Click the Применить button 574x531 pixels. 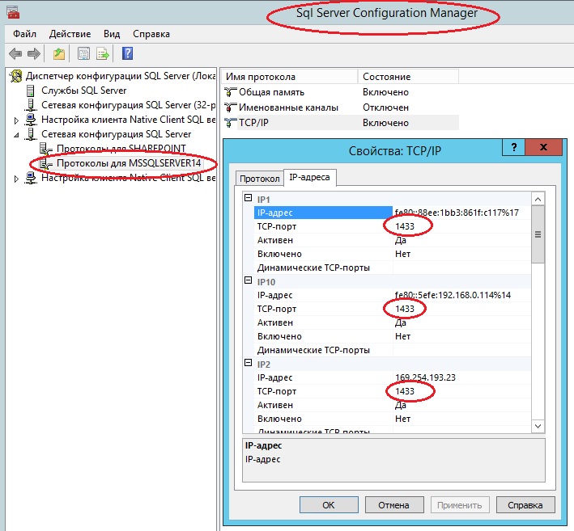[x=460, y=504]
